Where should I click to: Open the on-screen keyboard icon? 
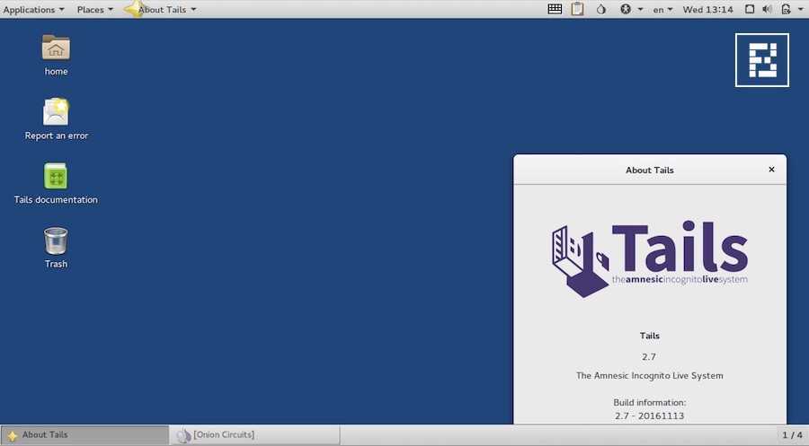click(556, 9)
